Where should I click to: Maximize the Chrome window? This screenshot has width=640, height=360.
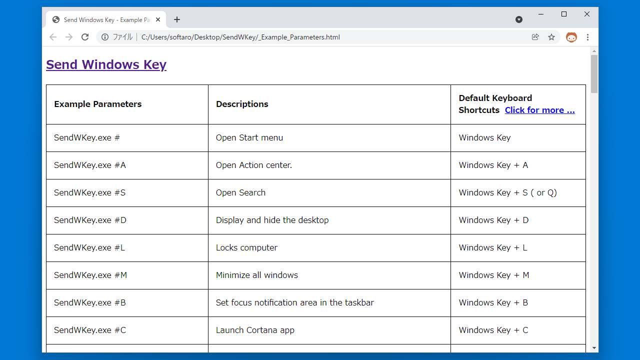pyautogui.click(x=564, y=14)
